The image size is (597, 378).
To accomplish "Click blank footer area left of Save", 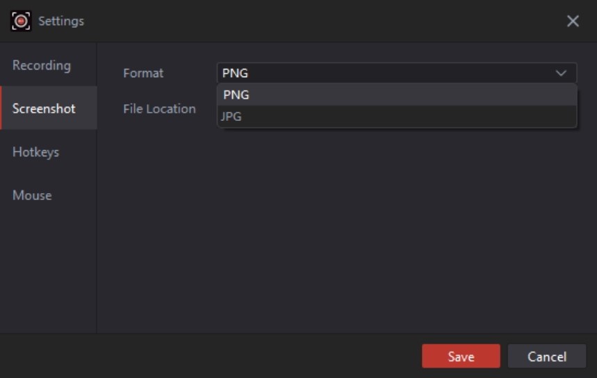I will pos(208,356).
